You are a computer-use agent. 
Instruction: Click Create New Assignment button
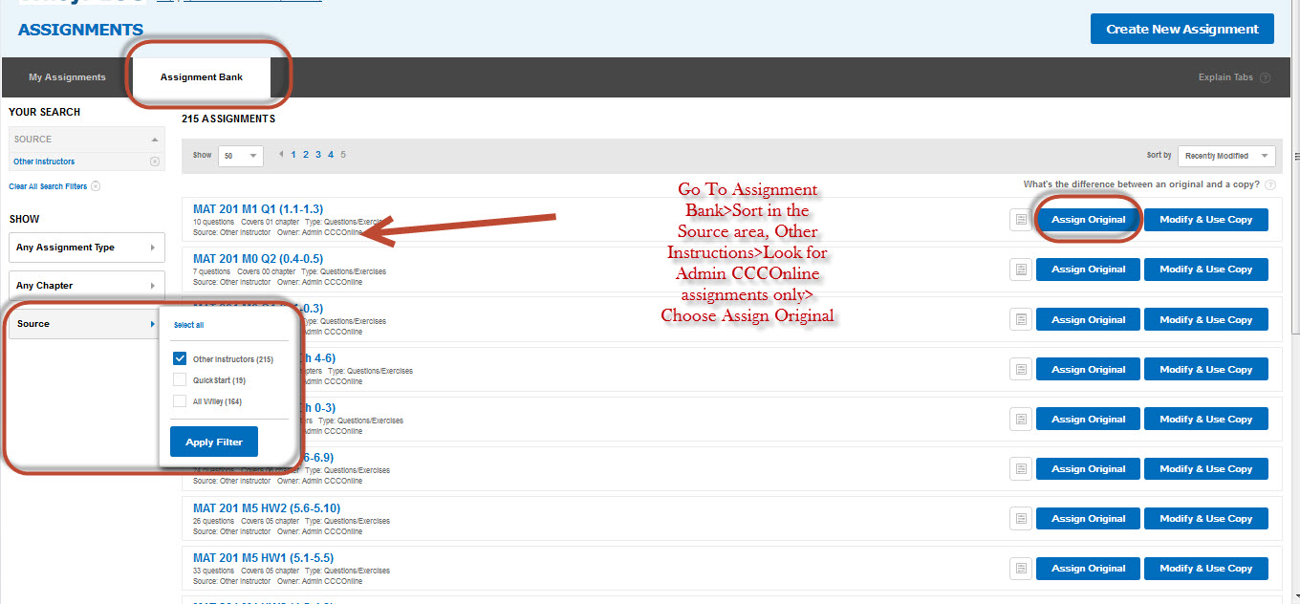tap(1182, 29)
